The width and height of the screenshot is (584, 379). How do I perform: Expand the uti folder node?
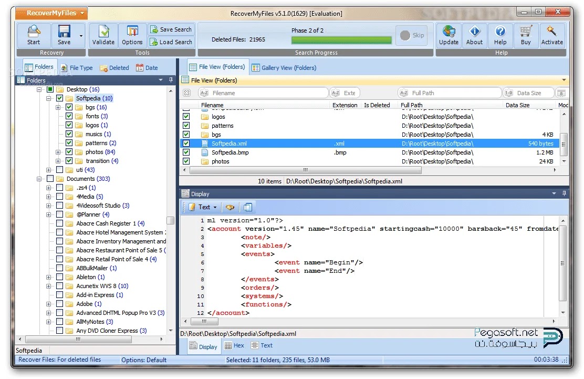click(x=48, y=170)
